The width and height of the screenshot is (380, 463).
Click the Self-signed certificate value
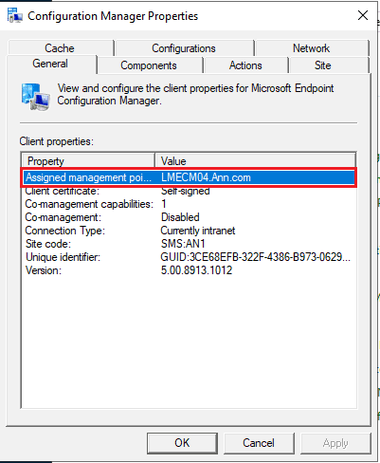coord(186,191)
